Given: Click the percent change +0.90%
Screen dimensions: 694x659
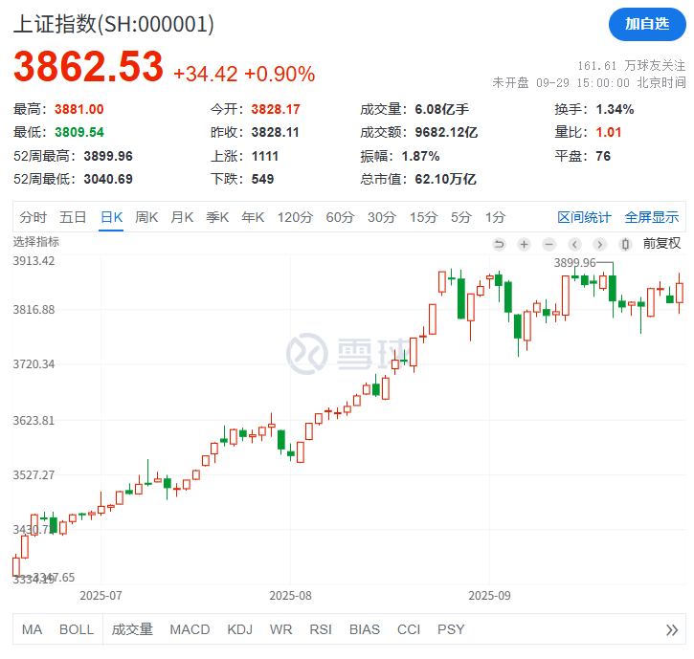Looking at the screenshot, I should [x=280, y=74].
